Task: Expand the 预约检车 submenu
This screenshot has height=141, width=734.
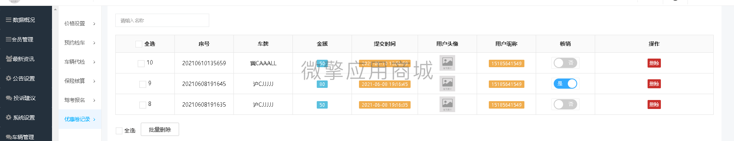Action: point(80,43)
